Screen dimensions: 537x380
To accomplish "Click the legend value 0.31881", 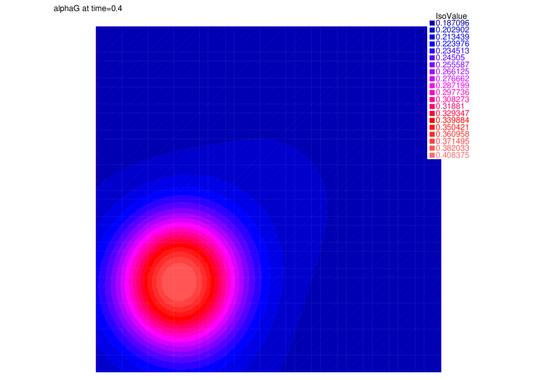I will (450, 106).
